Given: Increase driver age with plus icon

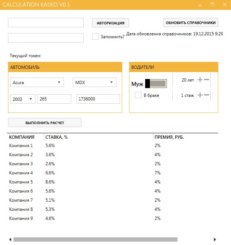Looking at the screenshot, I should (x=200, y=80).
